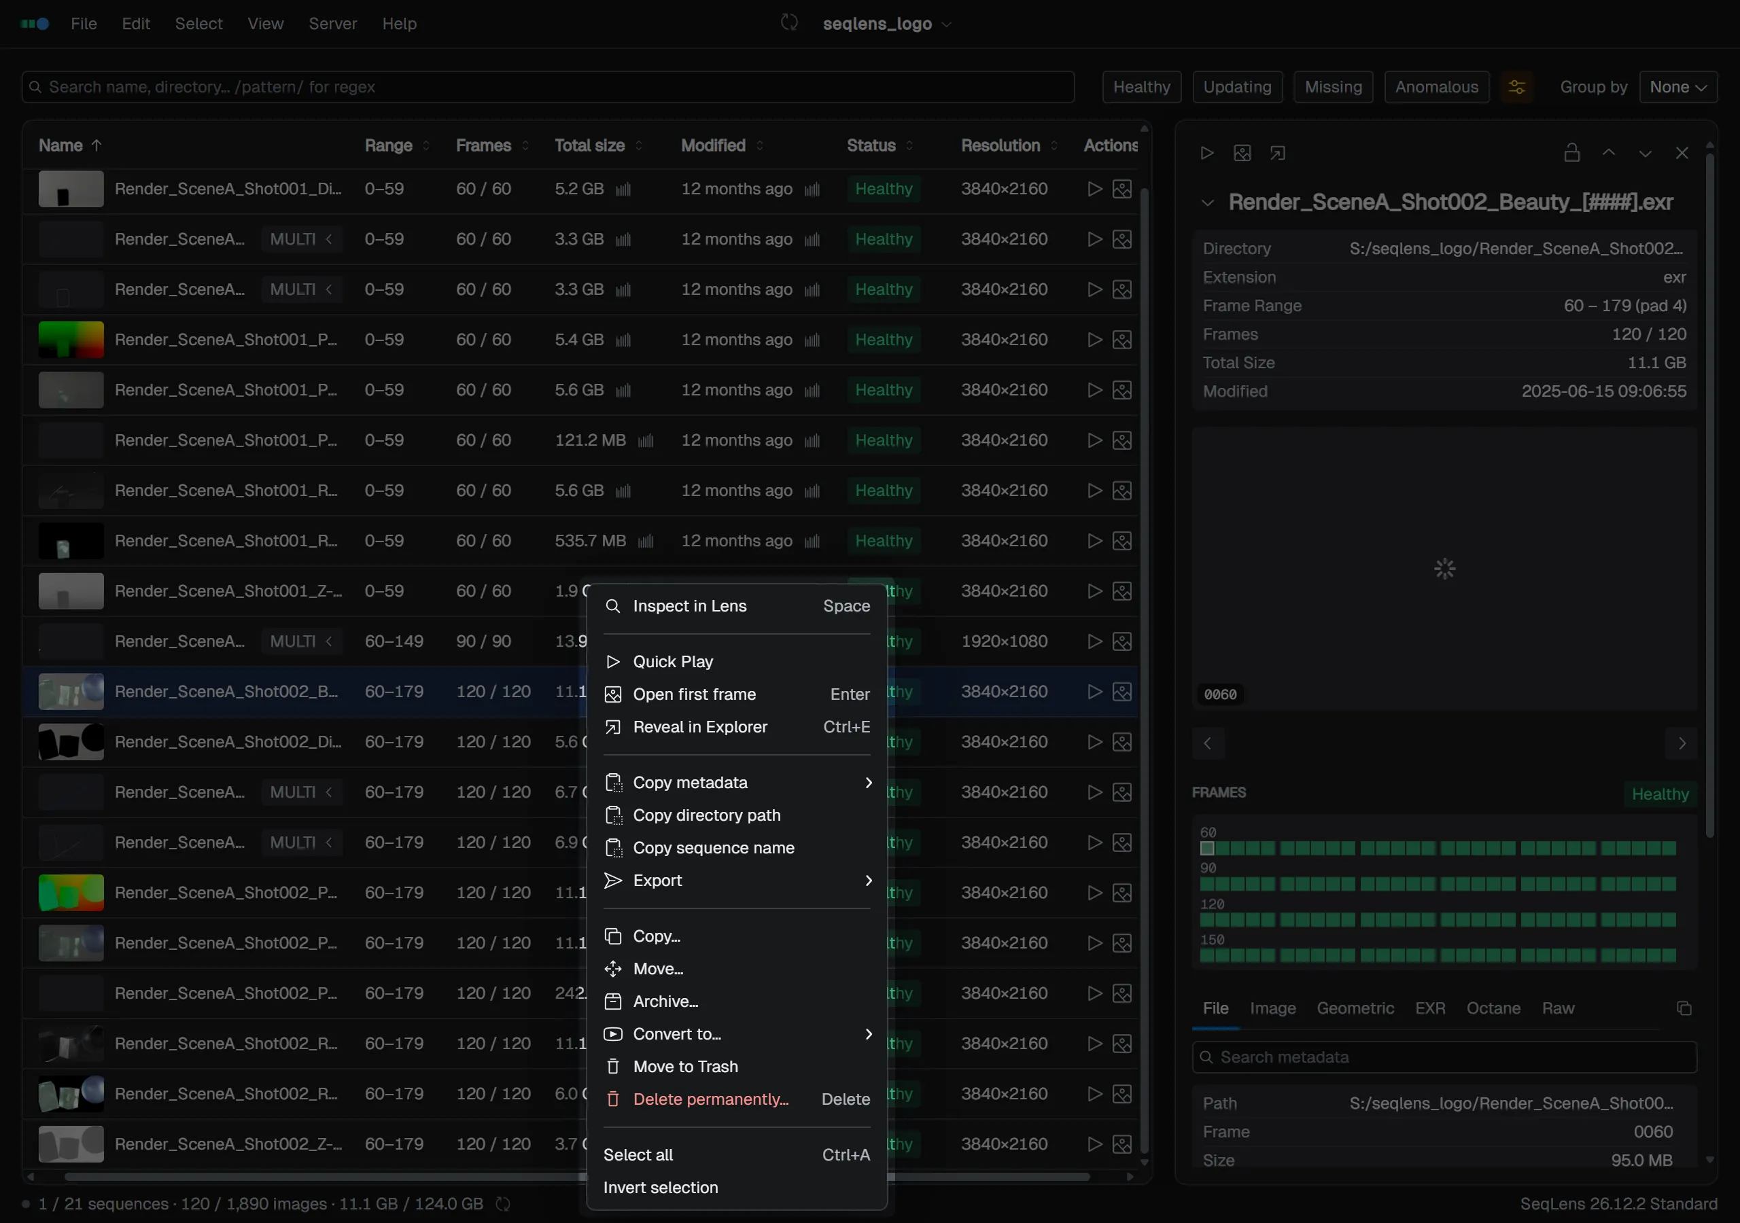Image resolution: width=1740 pixels, height=1223 pixels.
Task: Toggle the Missing status filter
Action: (1333, 87)
